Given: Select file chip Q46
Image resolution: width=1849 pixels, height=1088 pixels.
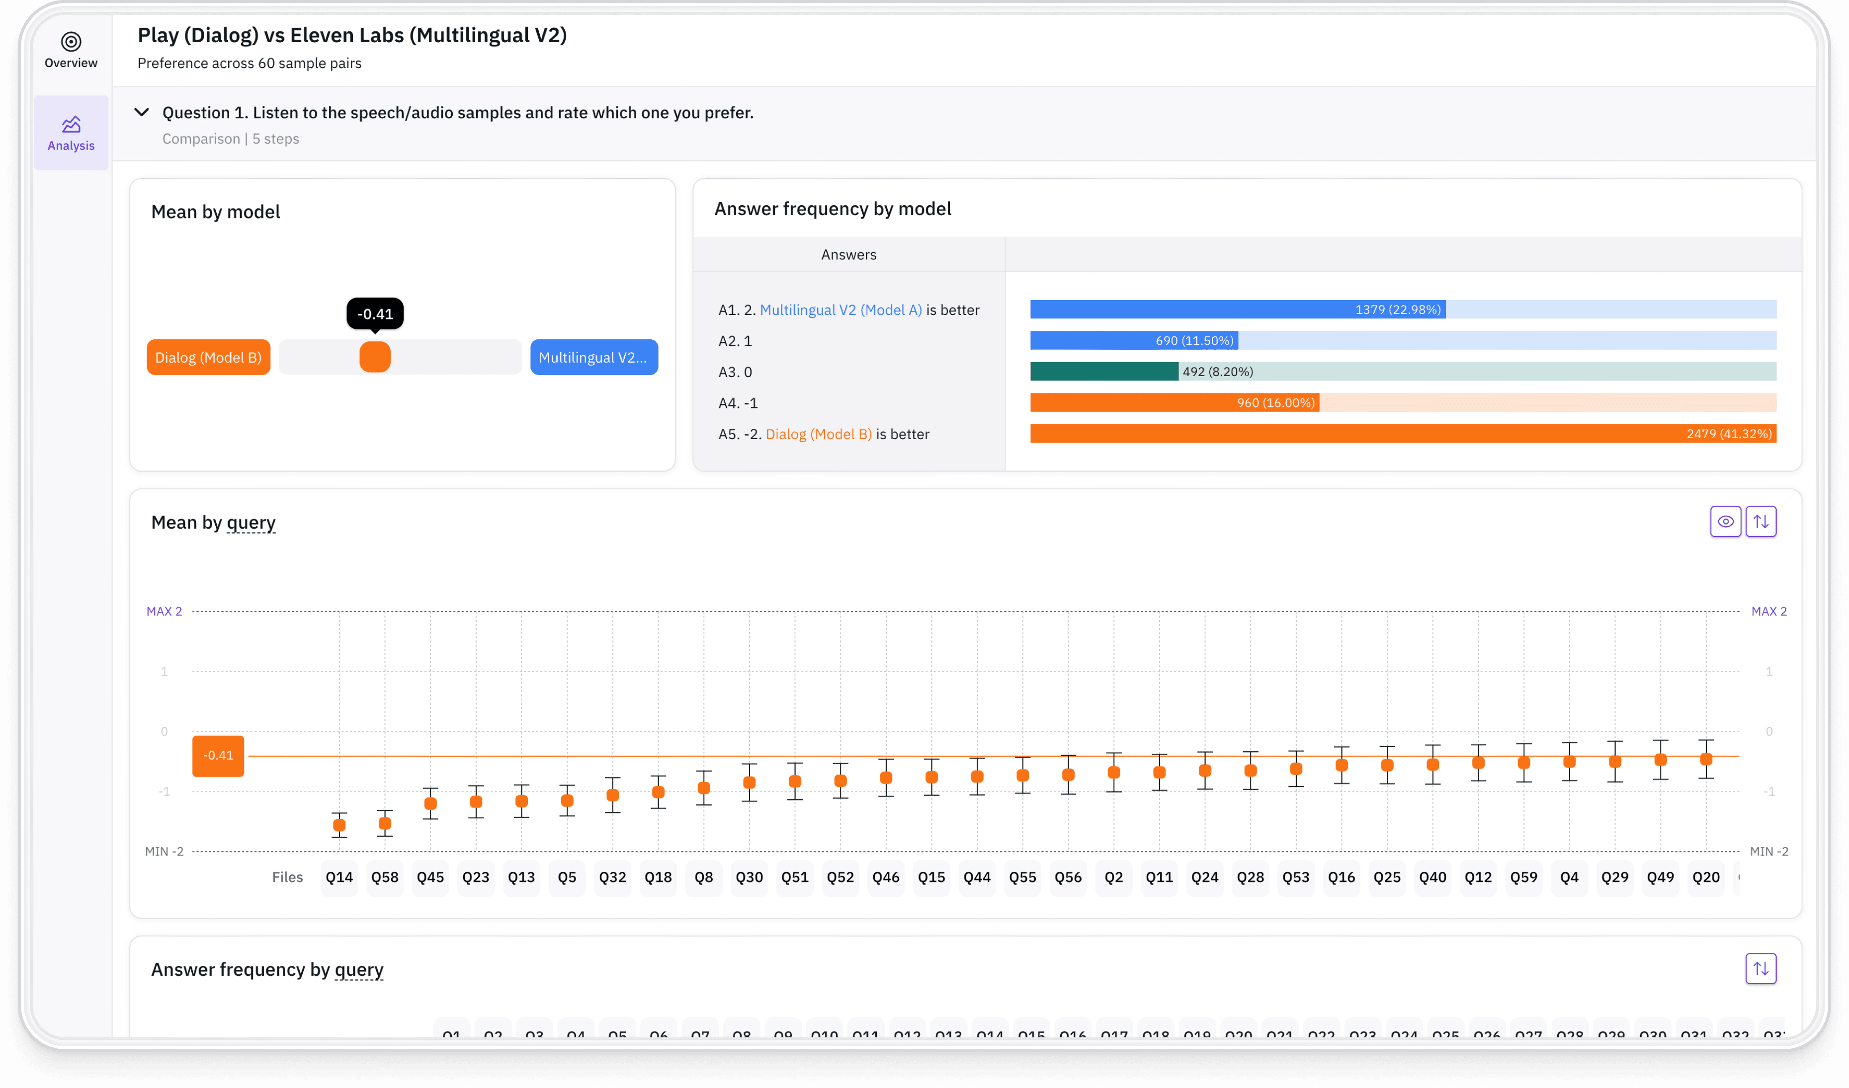Looking at the screenshot, I should tap(886, 877).
